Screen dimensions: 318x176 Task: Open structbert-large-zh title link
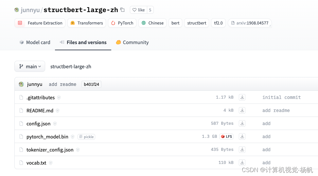(81, 10)
